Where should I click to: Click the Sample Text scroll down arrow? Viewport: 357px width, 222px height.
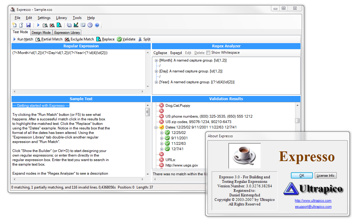pyautogui.click(x=147, y=174)
